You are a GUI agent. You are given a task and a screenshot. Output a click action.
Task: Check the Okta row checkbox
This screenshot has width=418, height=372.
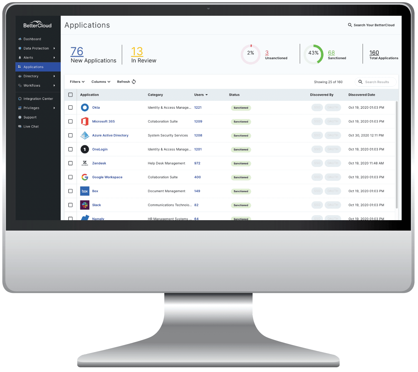(71, 107)
